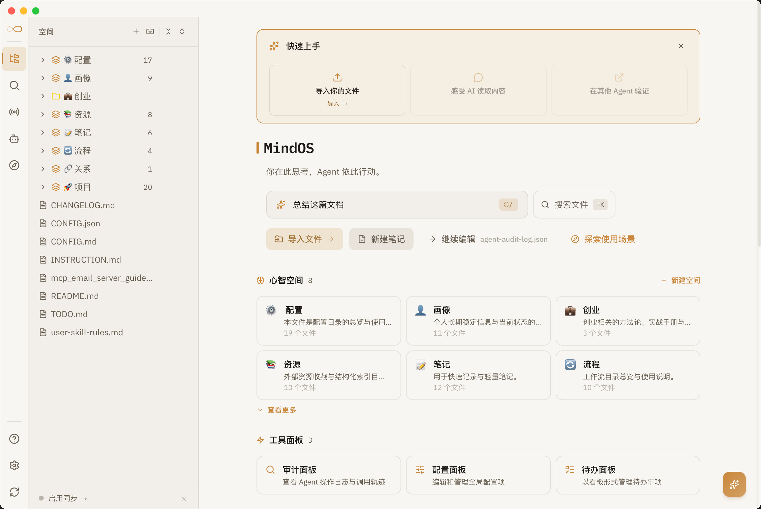Click the import icon in 空间 header
Screen dimensions: 761x509
150,31
